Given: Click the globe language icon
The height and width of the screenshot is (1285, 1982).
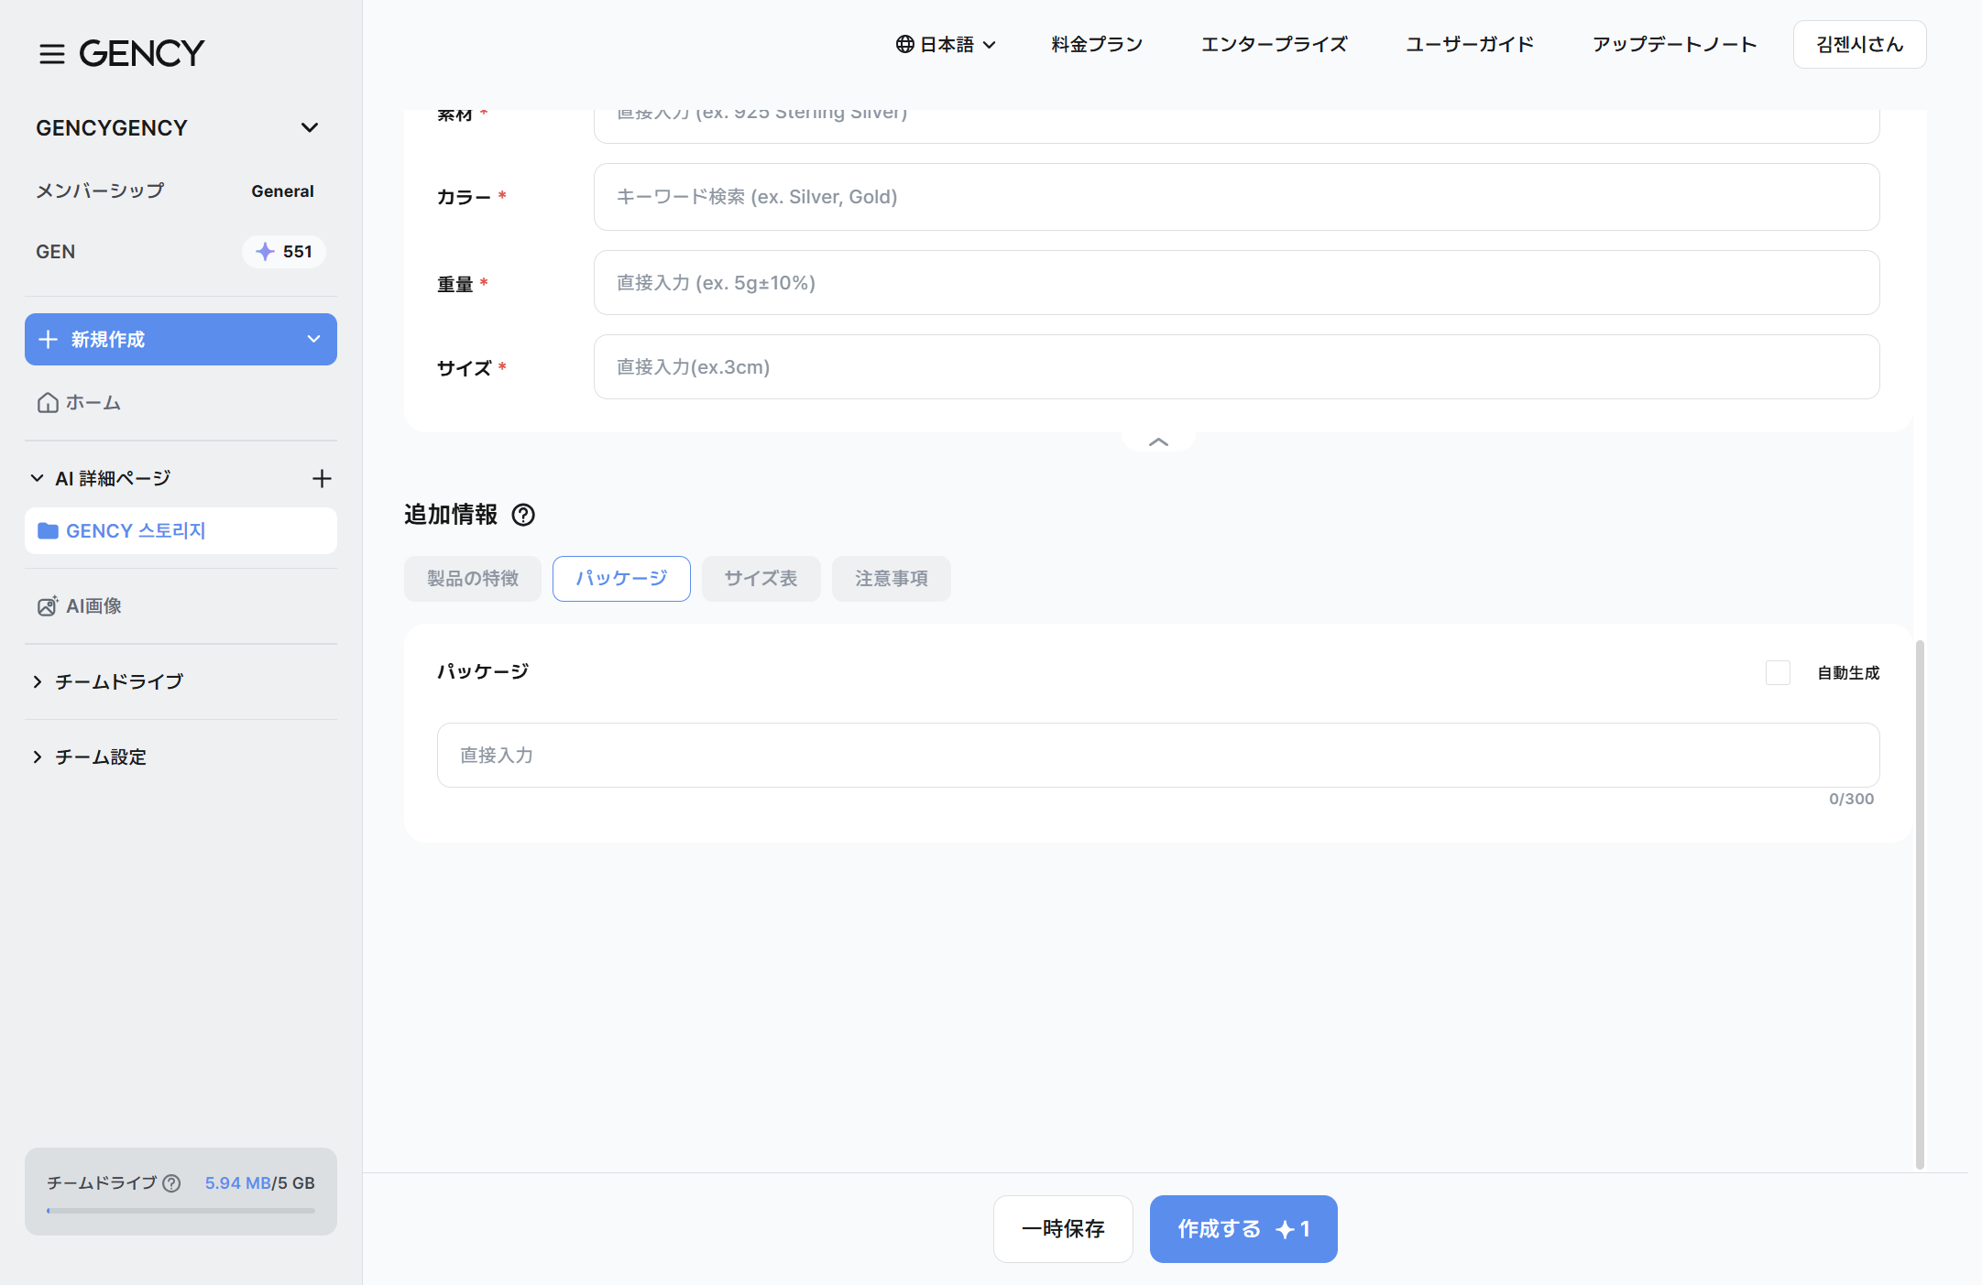Looking at the screenshot, I should click(x=904, y=44).
